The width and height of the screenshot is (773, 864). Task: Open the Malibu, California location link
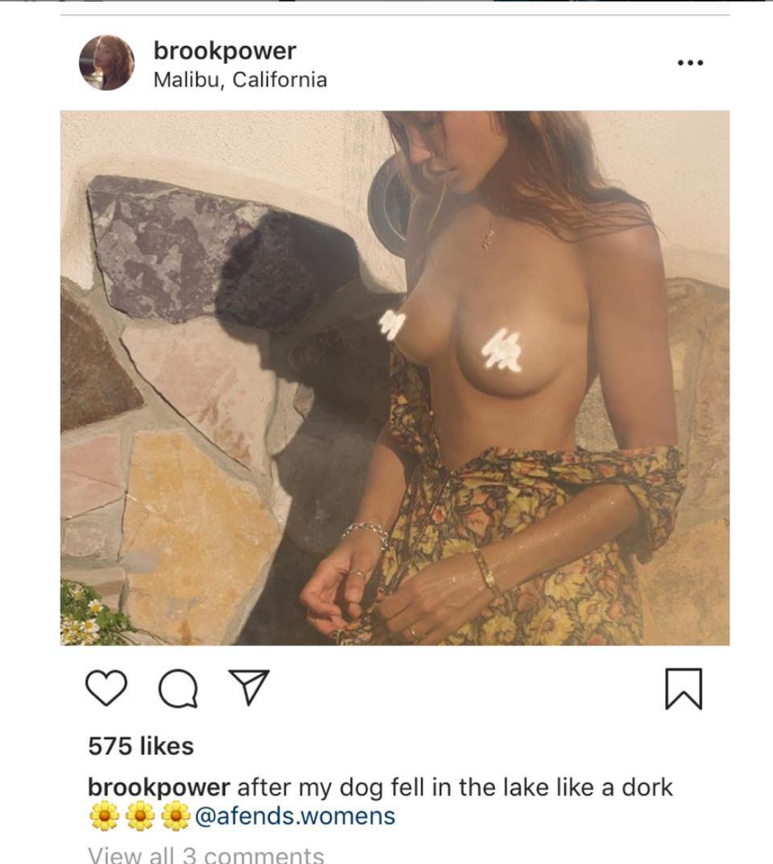click(241, 80)
